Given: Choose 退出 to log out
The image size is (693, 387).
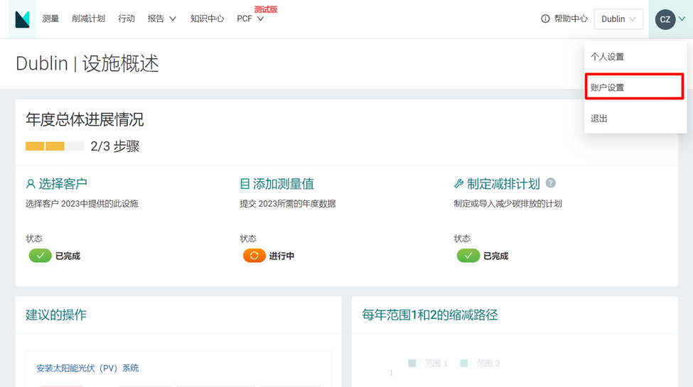Looking at the screenshot, I should tap(635, 118).
